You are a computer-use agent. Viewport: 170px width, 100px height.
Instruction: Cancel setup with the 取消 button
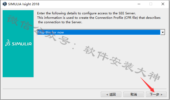click(x=134, y=95)
